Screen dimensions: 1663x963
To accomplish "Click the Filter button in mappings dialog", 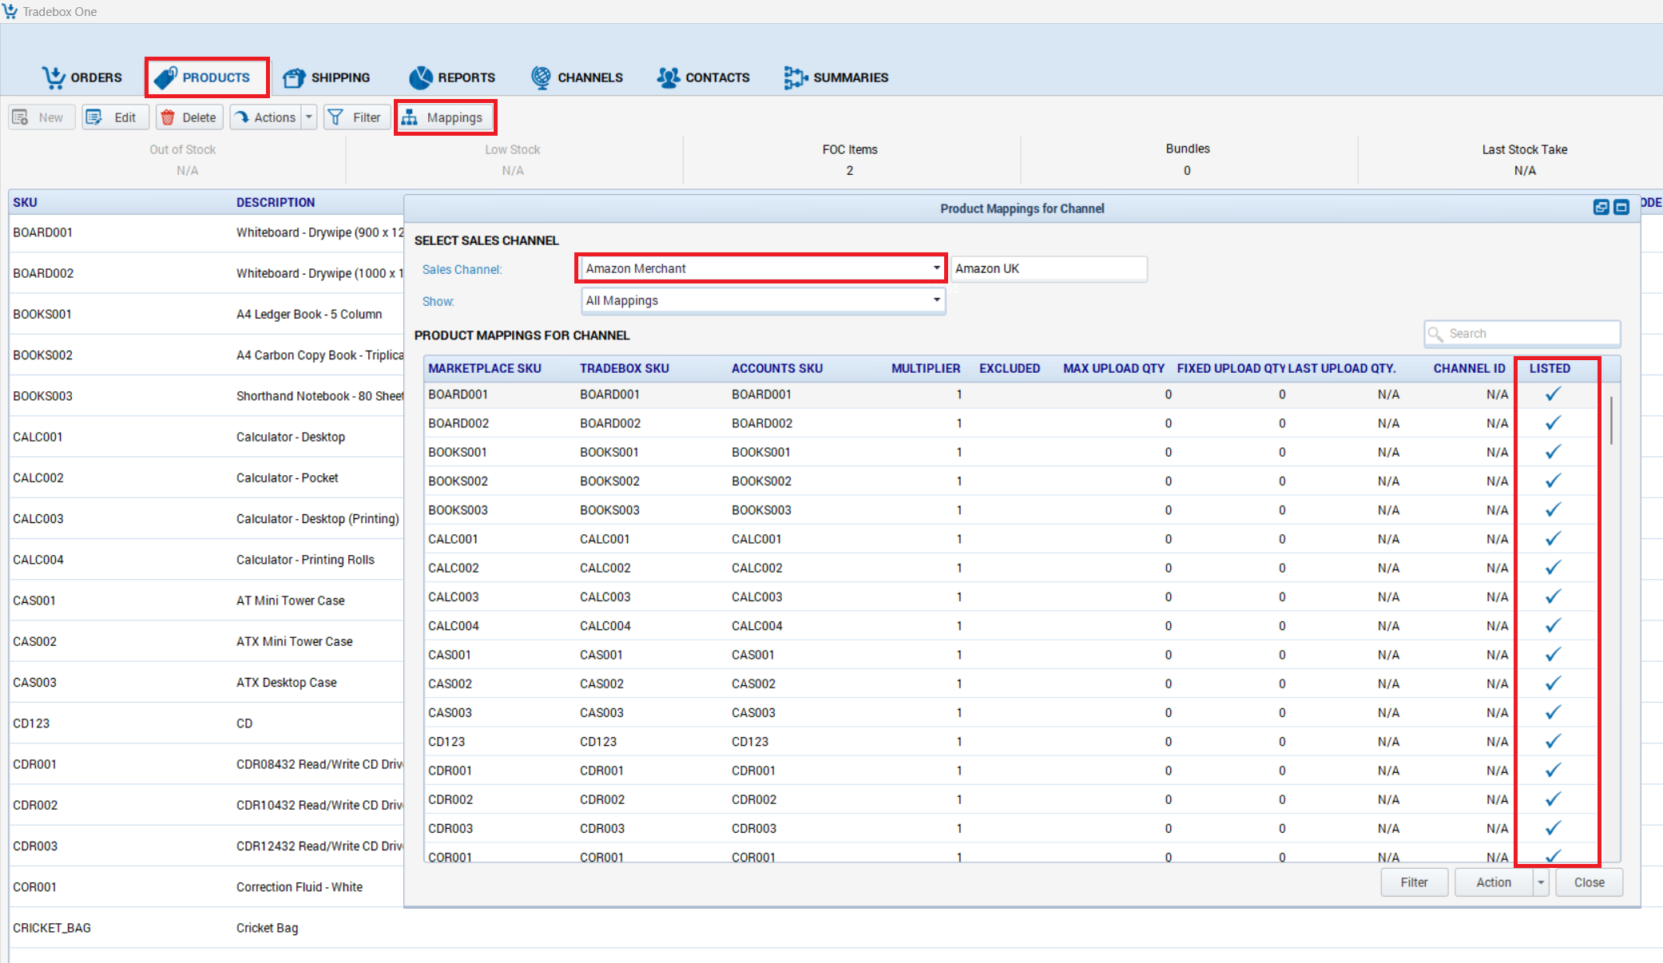I will [x=1414, y=882].
